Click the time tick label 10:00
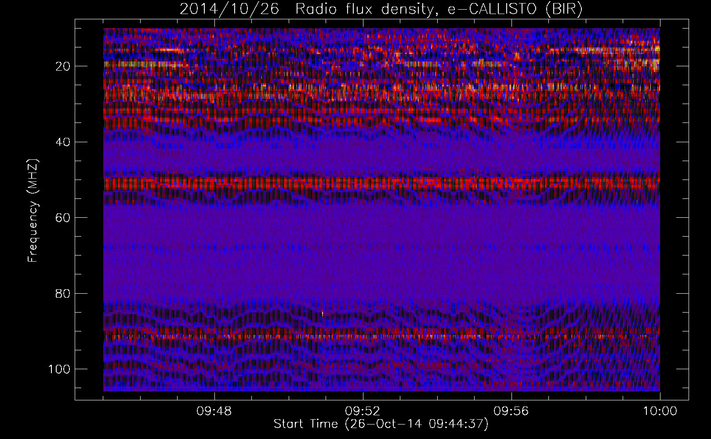The width and height of the screenshot is (711, 439). click(x=660, y=411)
